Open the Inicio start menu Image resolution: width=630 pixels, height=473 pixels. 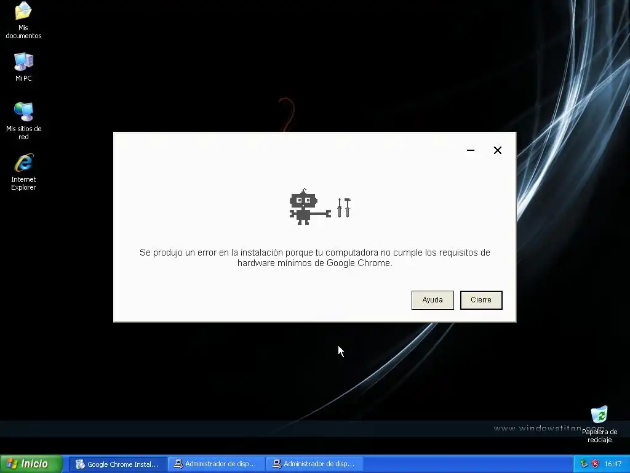click(x=31, y=464)
